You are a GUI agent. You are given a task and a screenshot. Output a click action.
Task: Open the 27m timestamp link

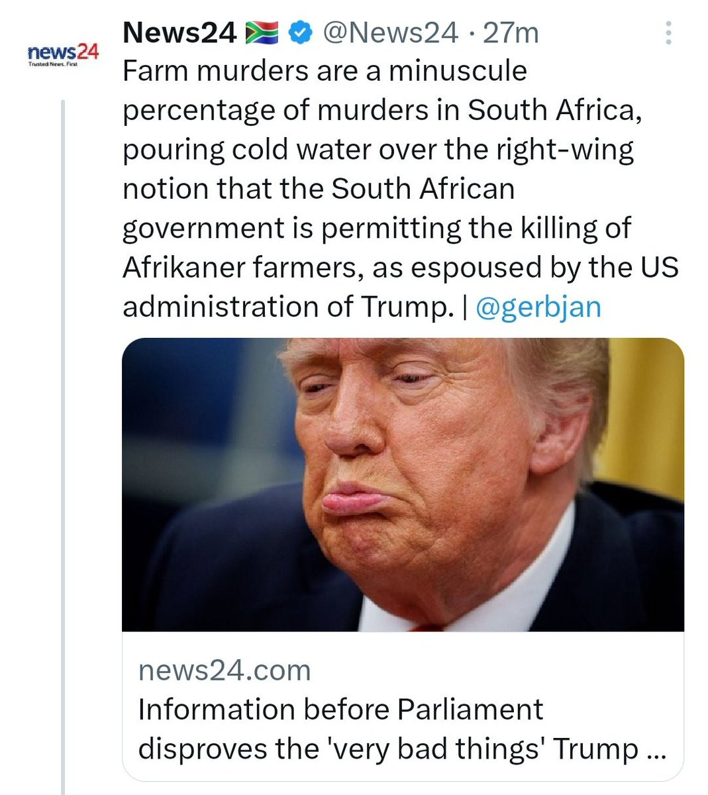[511, 32]
